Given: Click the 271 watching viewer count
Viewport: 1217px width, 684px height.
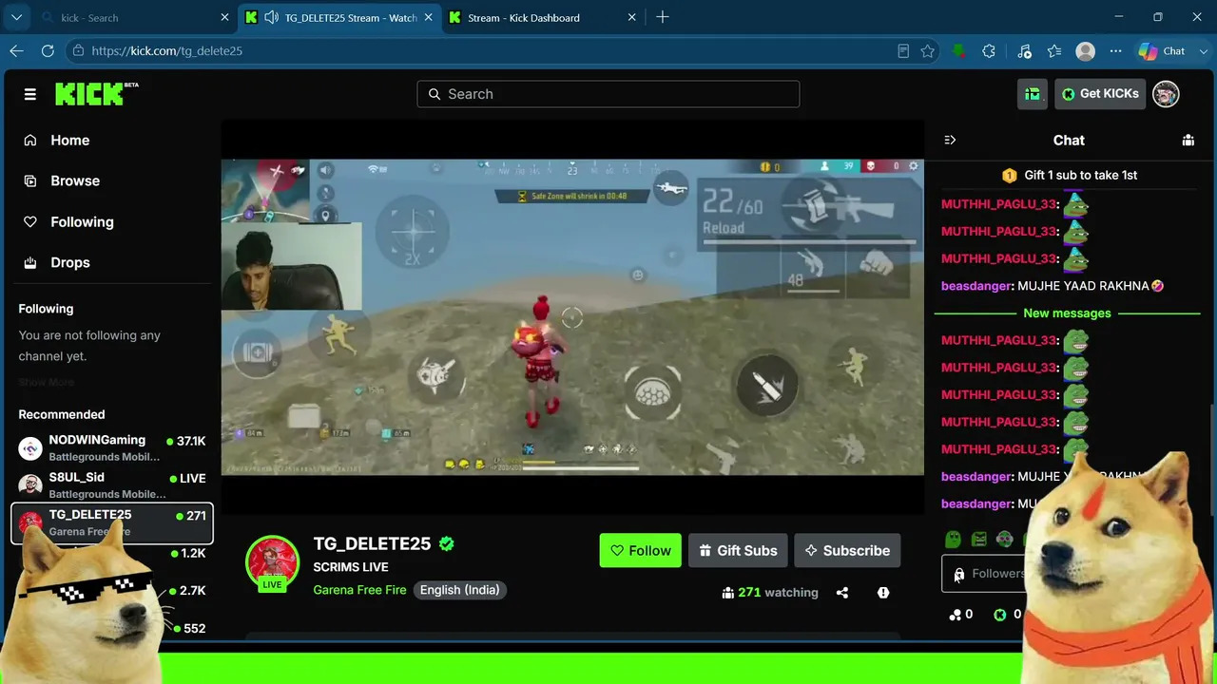Looking at the screenshot, I should click(770, 593).
